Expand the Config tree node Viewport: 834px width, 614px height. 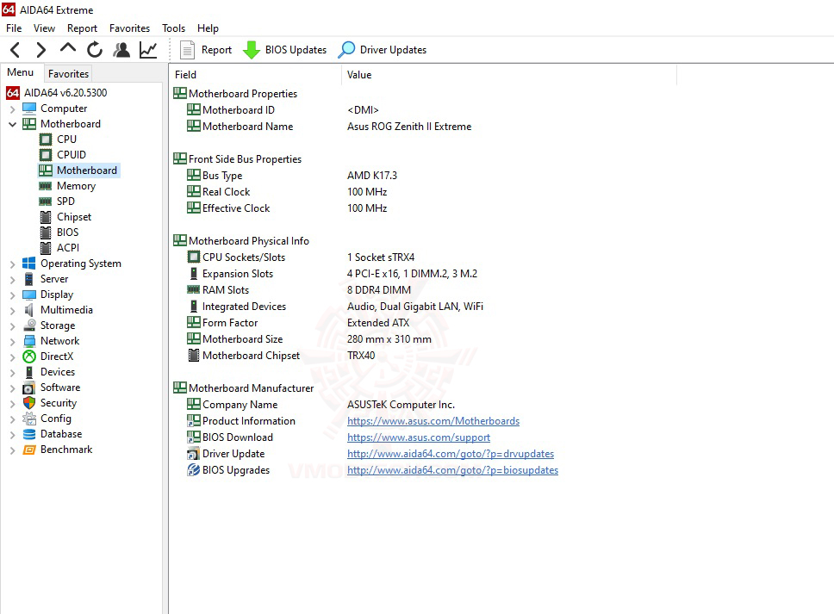pyautogui.click(x=12, y=419)
